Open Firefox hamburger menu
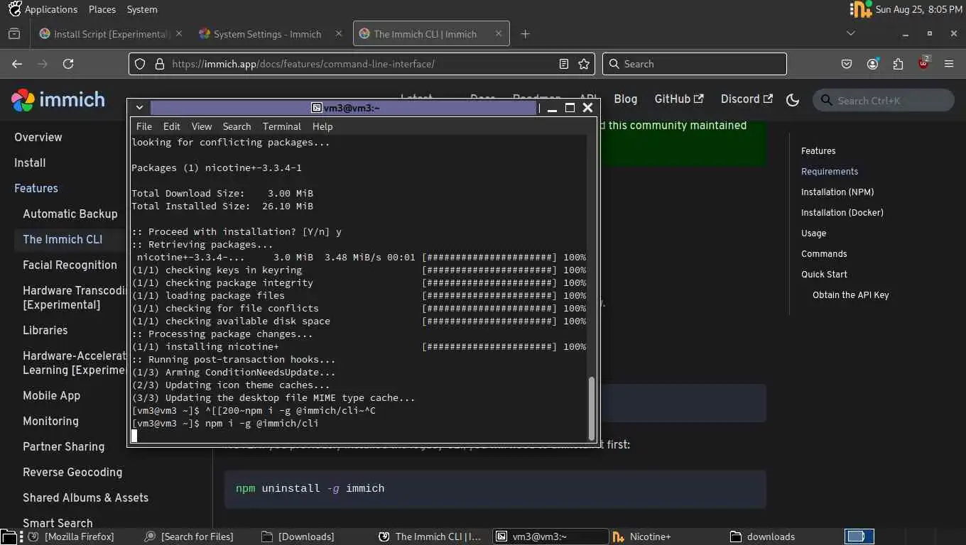Viewport: 966px width, 545px height. pos(949,64)
